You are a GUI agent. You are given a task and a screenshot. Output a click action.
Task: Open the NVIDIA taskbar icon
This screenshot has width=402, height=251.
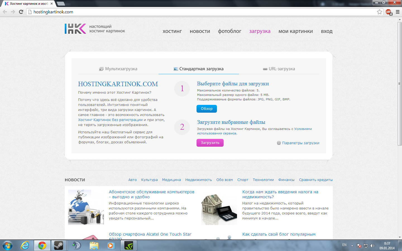pyautogui.click(x=129, y=246)
